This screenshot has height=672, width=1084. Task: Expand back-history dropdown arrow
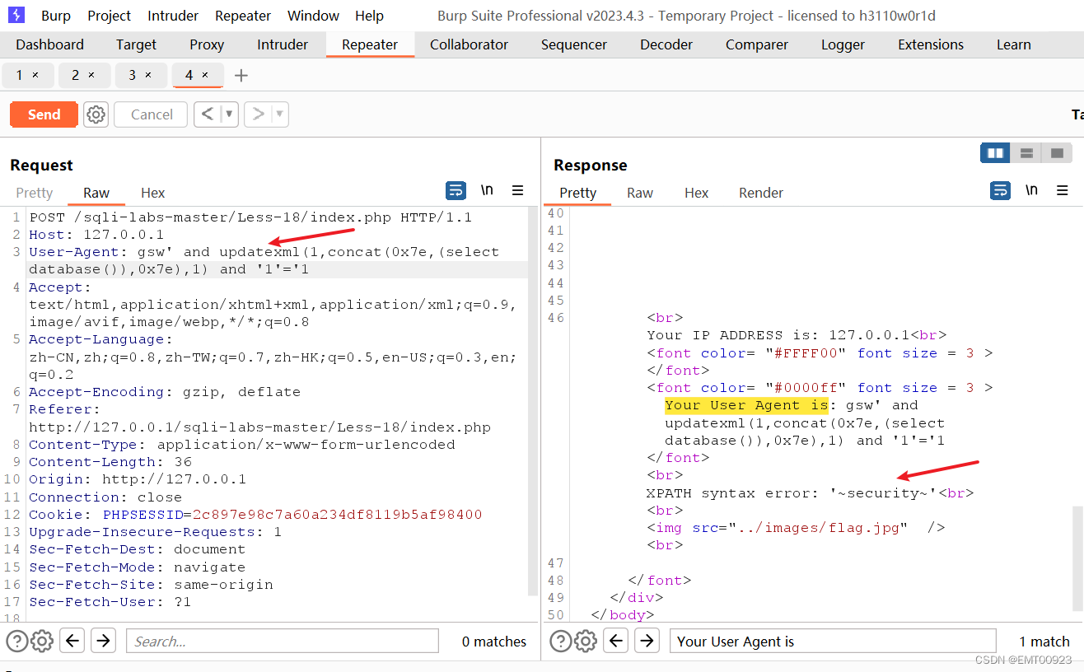click(229, 114)
